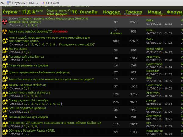Click the yellow radiation icon beside 'Все мы лалки'
The image size is (183, 137).
pyautogui.click(x=5, y=50)
